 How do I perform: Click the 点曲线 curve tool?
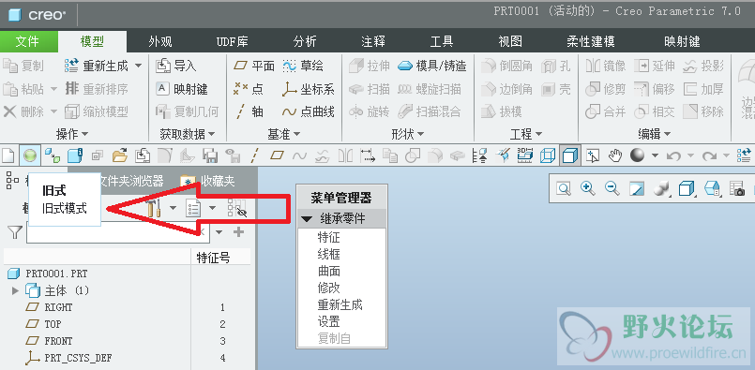309,112
